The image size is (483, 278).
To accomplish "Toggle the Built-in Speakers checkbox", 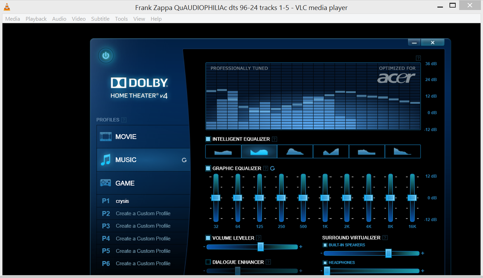I will pos(325,245).
